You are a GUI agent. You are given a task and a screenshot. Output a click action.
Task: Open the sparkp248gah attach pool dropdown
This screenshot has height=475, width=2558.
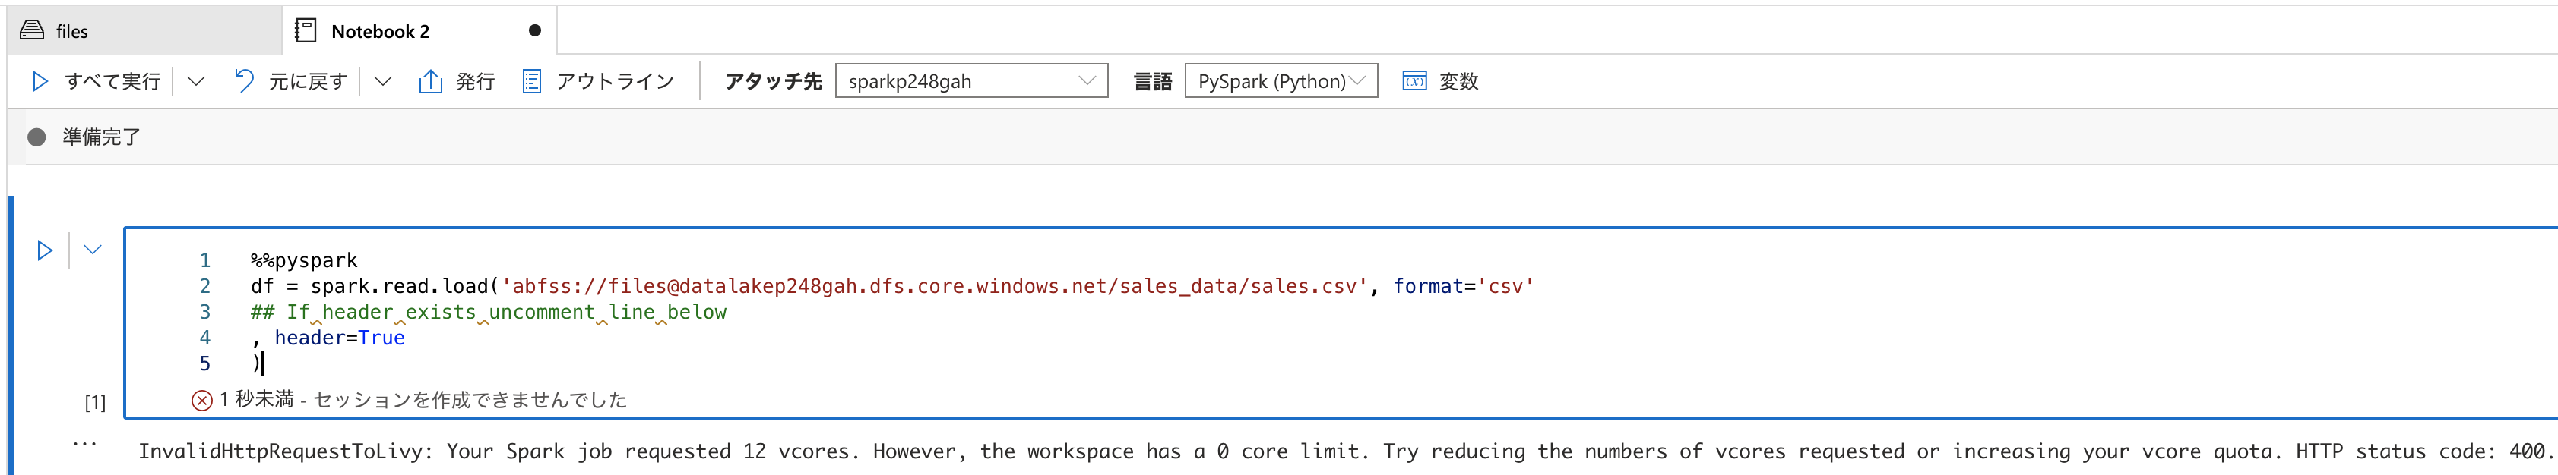[970, 81]
